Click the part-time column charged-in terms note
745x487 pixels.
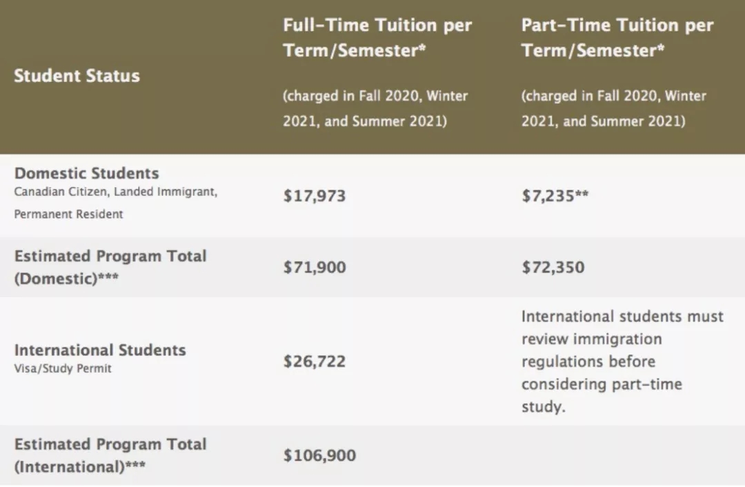614,108
